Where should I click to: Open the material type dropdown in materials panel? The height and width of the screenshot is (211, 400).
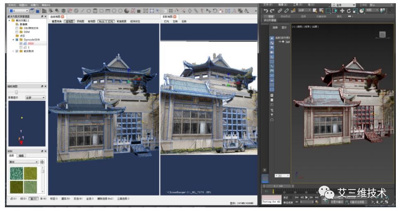pos(24,162)
